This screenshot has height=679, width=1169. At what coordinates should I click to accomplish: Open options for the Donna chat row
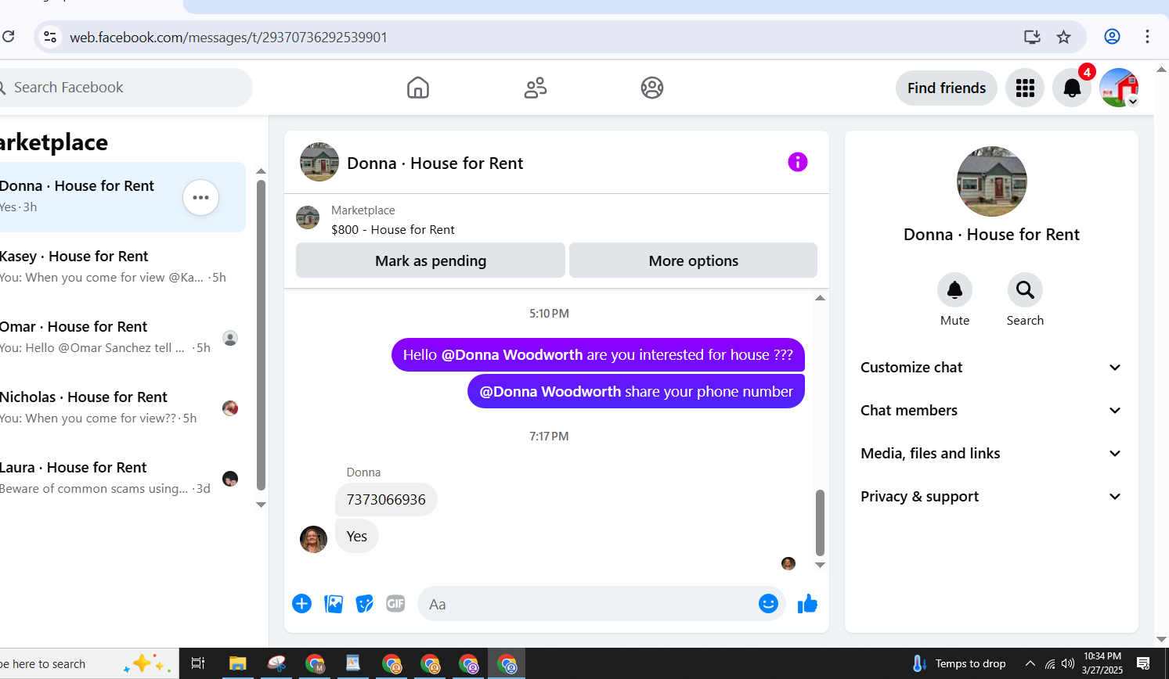[200, 197]
